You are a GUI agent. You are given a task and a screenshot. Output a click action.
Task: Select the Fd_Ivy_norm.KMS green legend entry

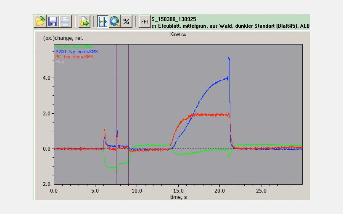74,47
